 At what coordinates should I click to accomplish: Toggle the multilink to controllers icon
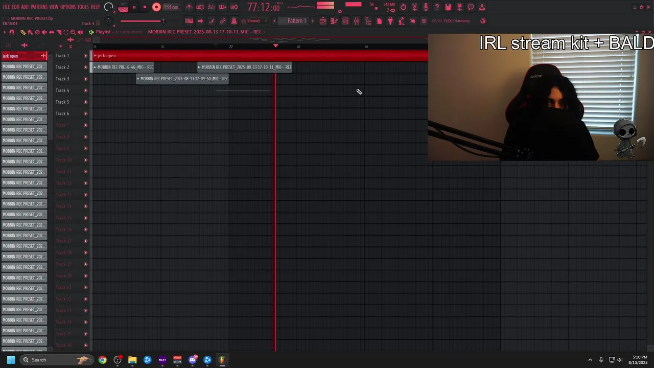coord(223,21)
